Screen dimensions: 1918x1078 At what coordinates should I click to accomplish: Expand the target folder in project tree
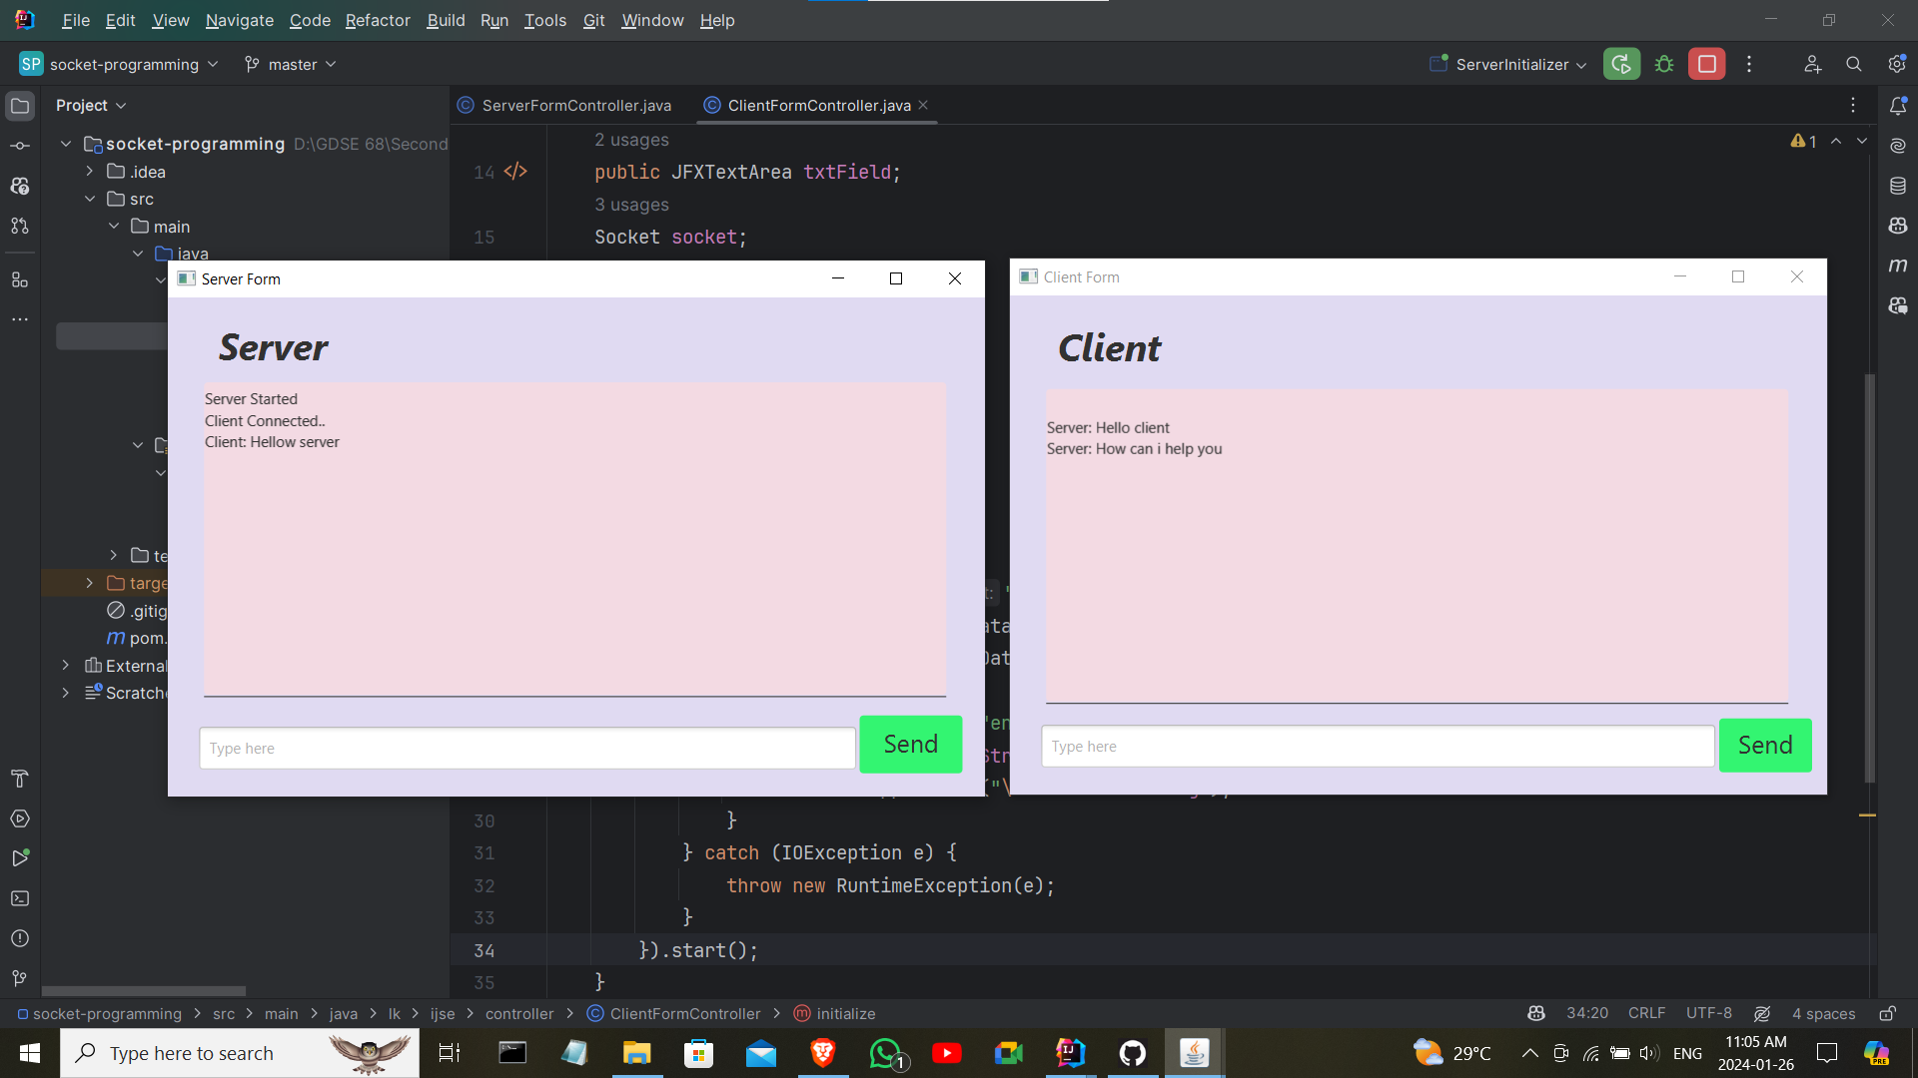tap(90, 583)
